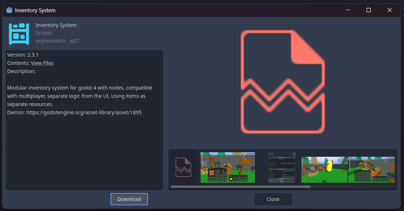Viewport: 404px width, 211px height.
Task: Click the Inventory System asset title
Action: point(56,25)
